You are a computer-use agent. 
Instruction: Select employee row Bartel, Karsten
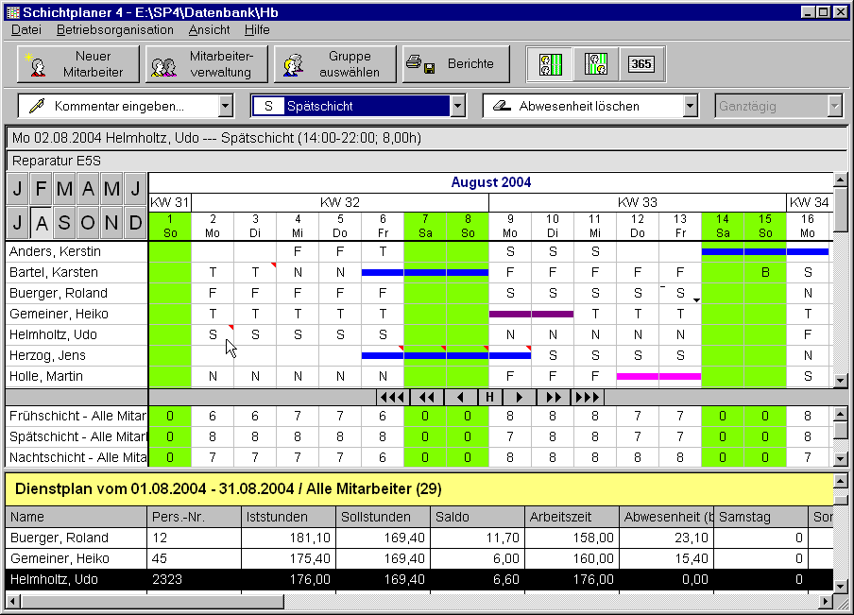[x=77, y=272]
